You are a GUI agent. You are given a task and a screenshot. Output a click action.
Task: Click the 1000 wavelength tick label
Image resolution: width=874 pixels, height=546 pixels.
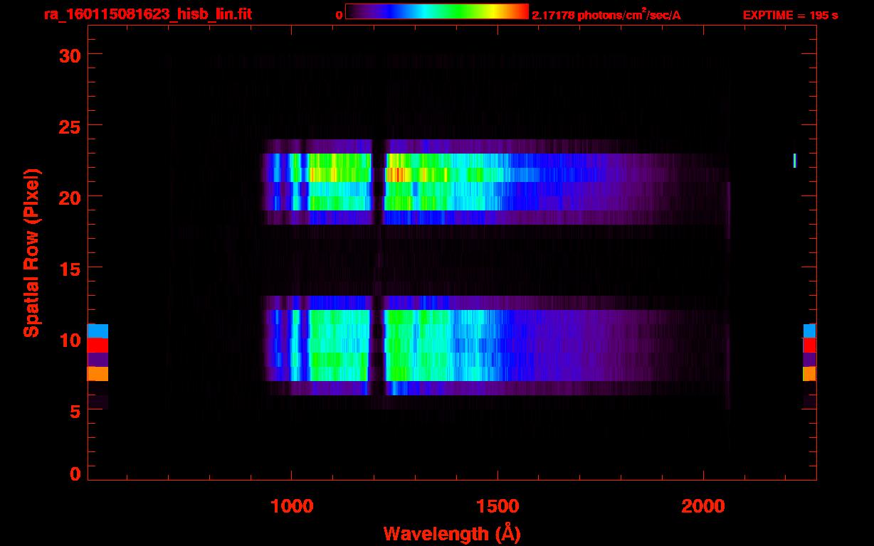tap(292, 506)
